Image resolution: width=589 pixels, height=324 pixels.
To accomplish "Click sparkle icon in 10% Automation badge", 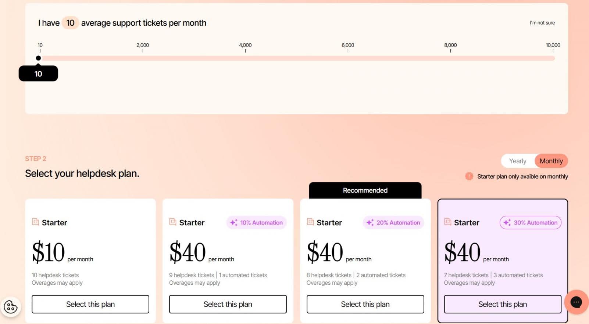I will click(x=233, y=223).
